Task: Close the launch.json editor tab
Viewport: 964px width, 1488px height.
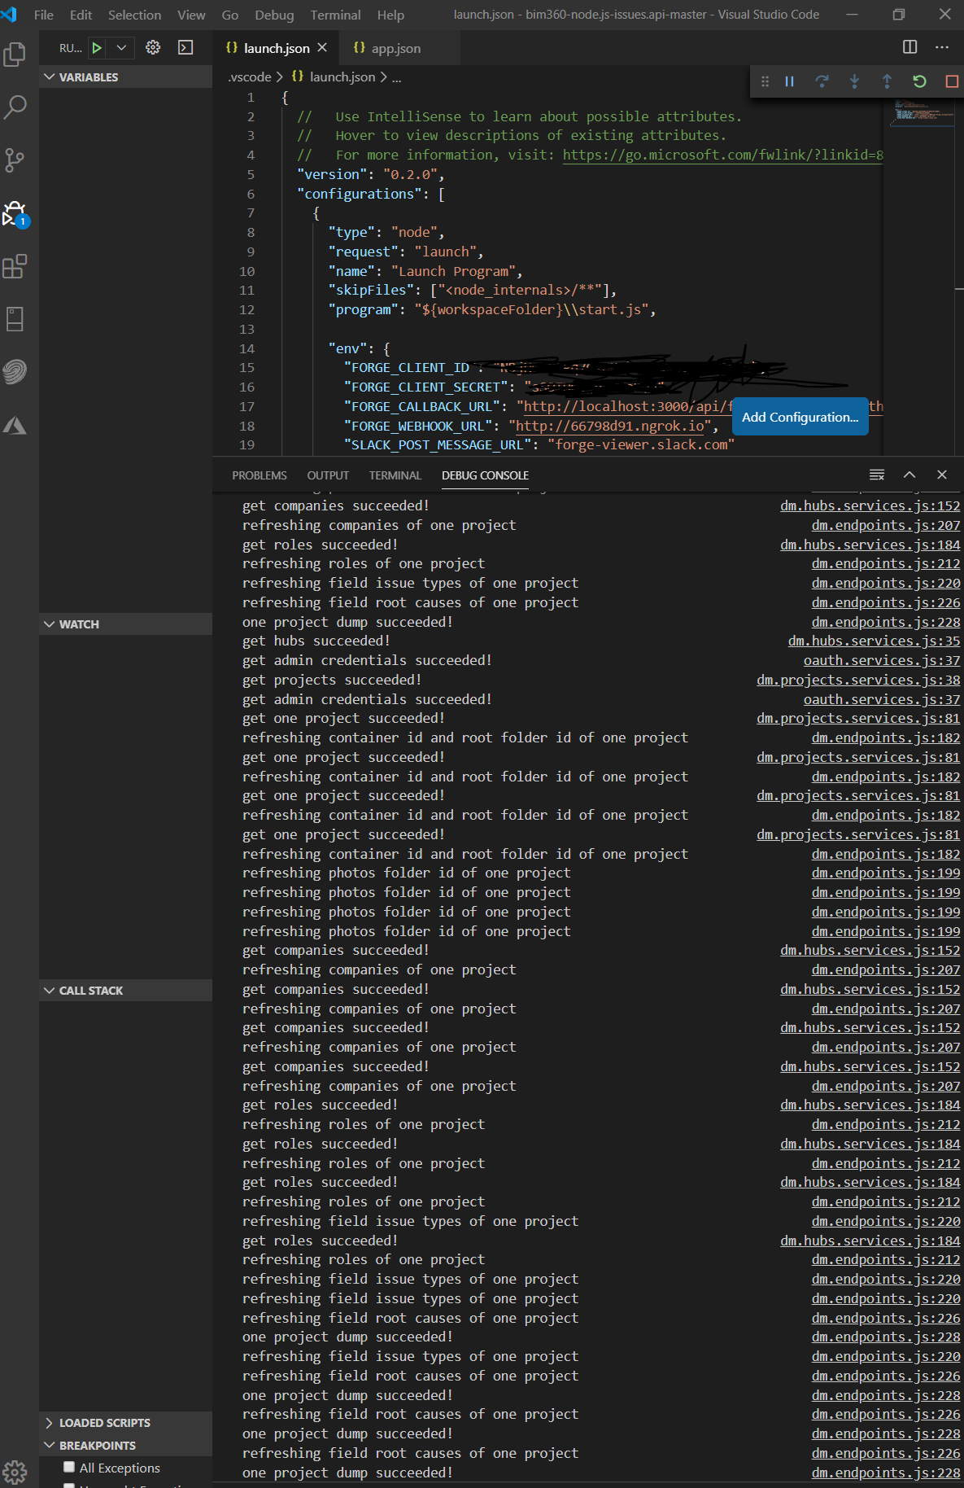Action: (322, 48)
